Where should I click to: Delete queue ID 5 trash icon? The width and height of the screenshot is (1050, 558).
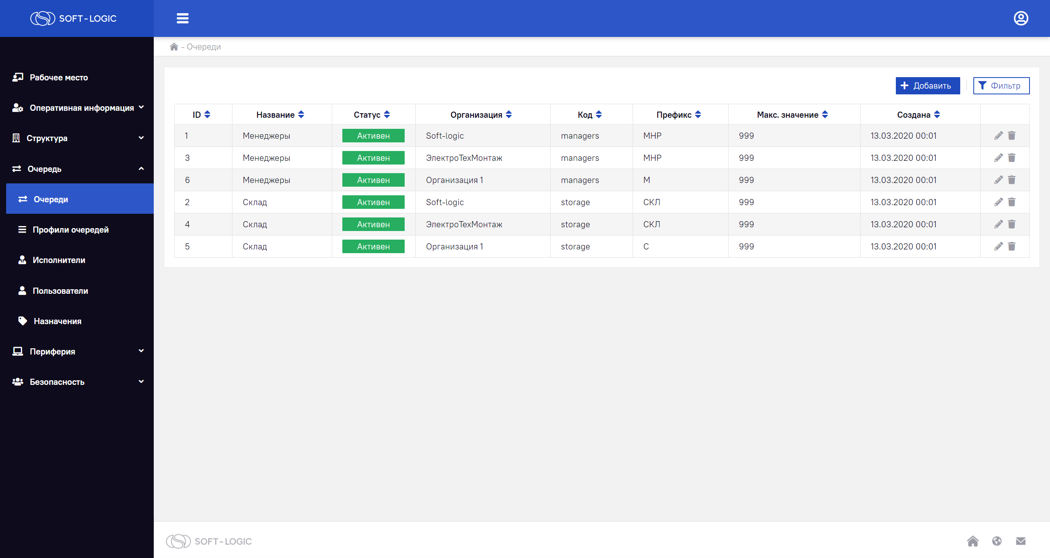1012,247
